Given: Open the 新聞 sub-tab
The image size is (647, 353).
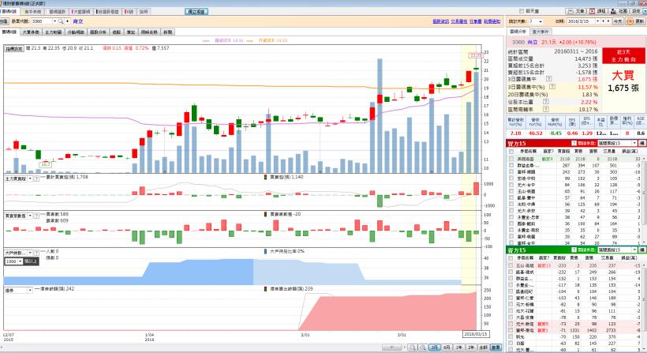Looking at the screenshot, I should click(x=168, y=32).
